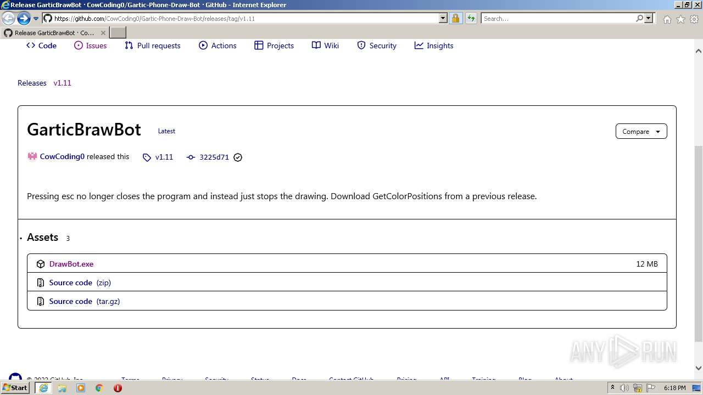Open the browser Home icon
The image size is (703, 395).
pos(667,19)
